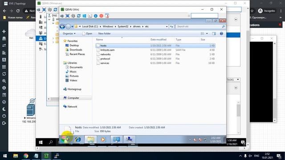Open File Explorer on the host taskbar

click(x=16, y=156)
